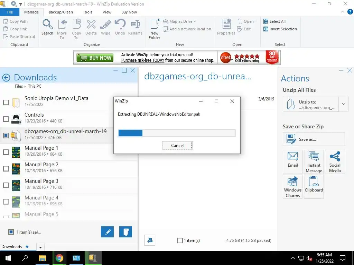Viewport: 354px width, 265px height.
Task: Click Select All
Action: (x=274, y=21)
